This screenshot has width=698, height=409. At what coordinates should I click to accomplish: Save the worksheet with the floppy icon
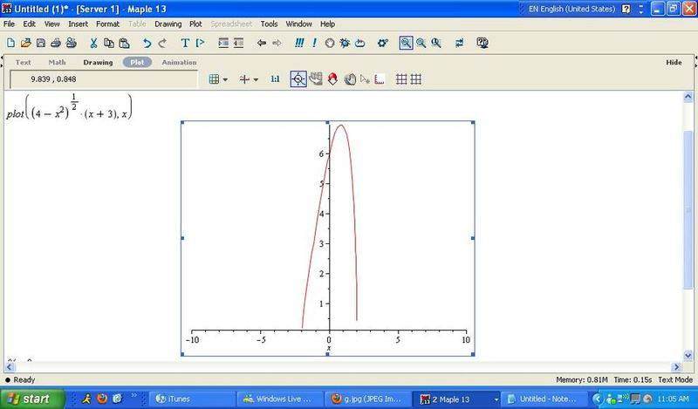click(x=41, y=43)
